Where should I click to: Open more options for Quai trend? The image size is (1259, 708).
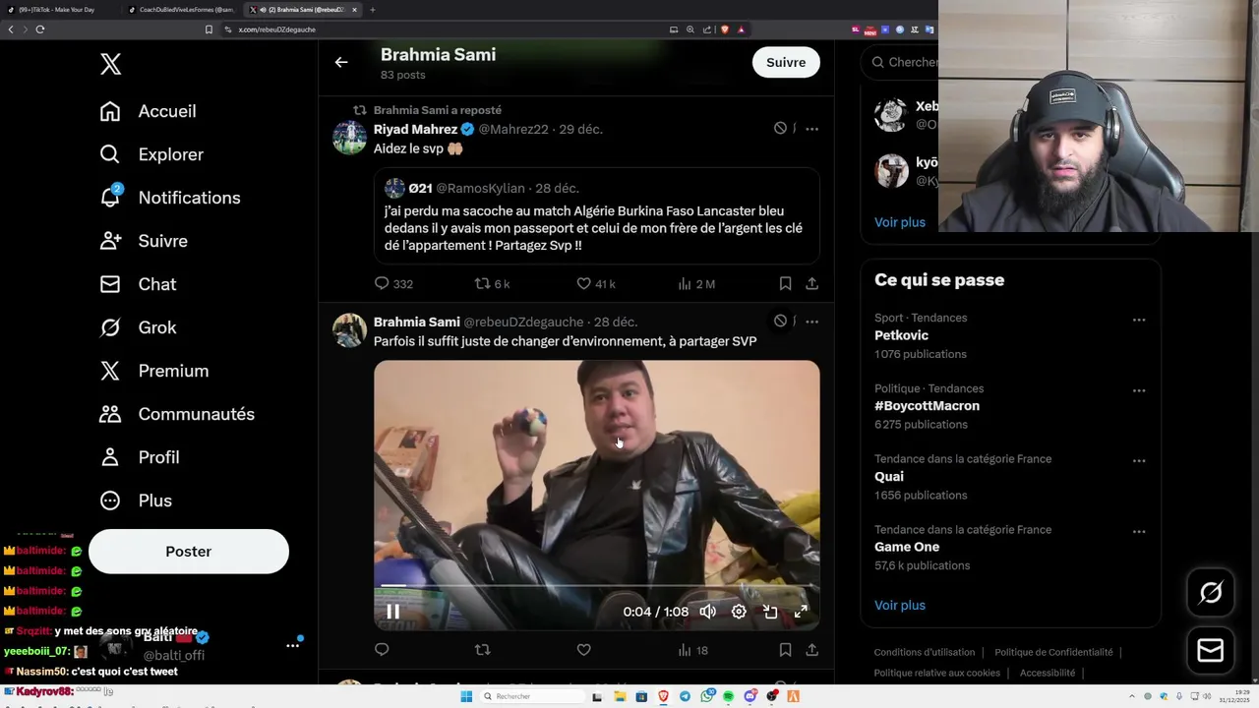pos(1139,461)
